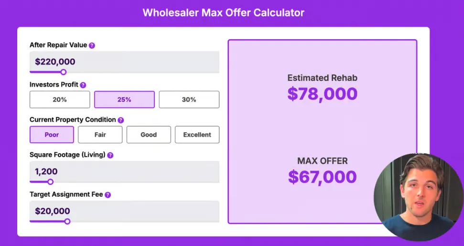Set property condition to Excellent

[197, 135]
